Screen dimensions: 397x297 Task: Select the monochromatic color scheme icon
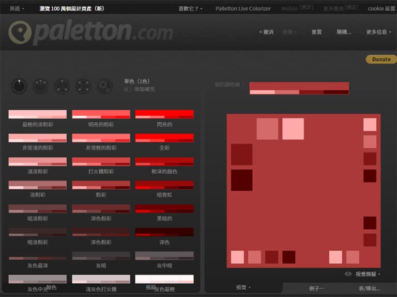click(x=19, y=86)
